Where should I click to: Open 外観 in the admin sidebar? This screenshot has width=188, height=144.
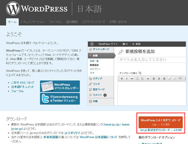click(x=101, y=101)
